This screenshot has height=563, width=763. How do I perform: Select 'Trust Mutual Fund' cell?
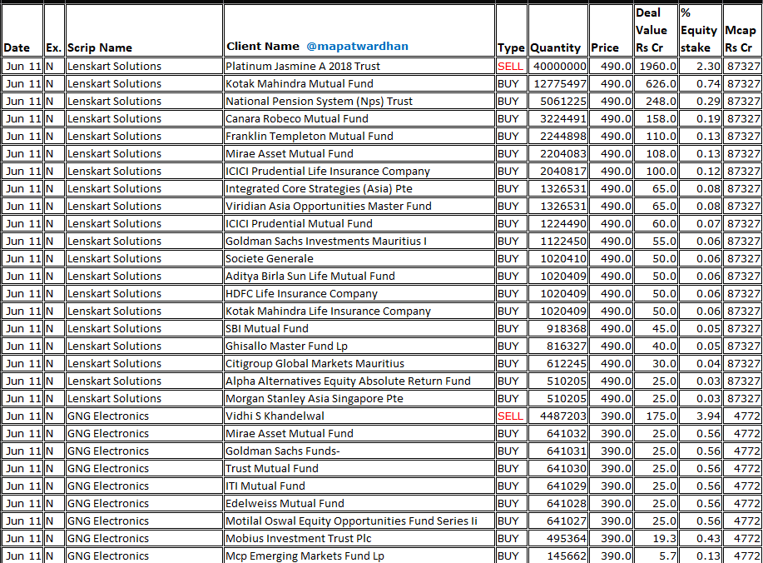tap(359, 469)
